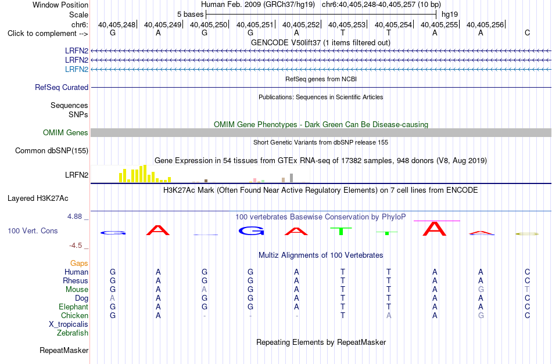
Task: Click the base C in the sequence row
Action: [527, 33]
